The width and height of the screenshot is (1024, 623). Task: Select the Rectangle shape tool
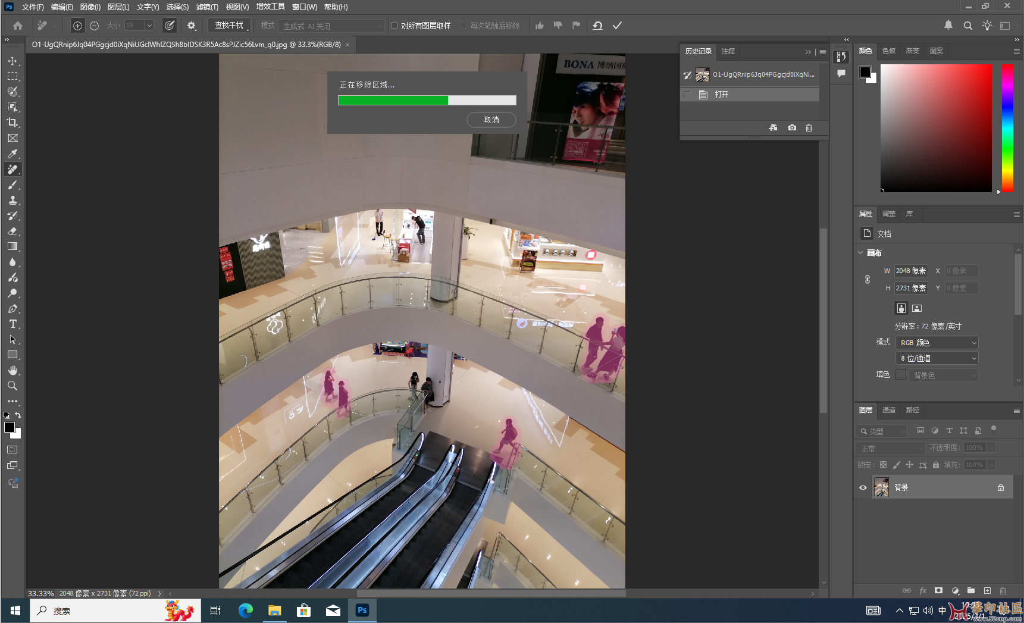click(12, 355)
